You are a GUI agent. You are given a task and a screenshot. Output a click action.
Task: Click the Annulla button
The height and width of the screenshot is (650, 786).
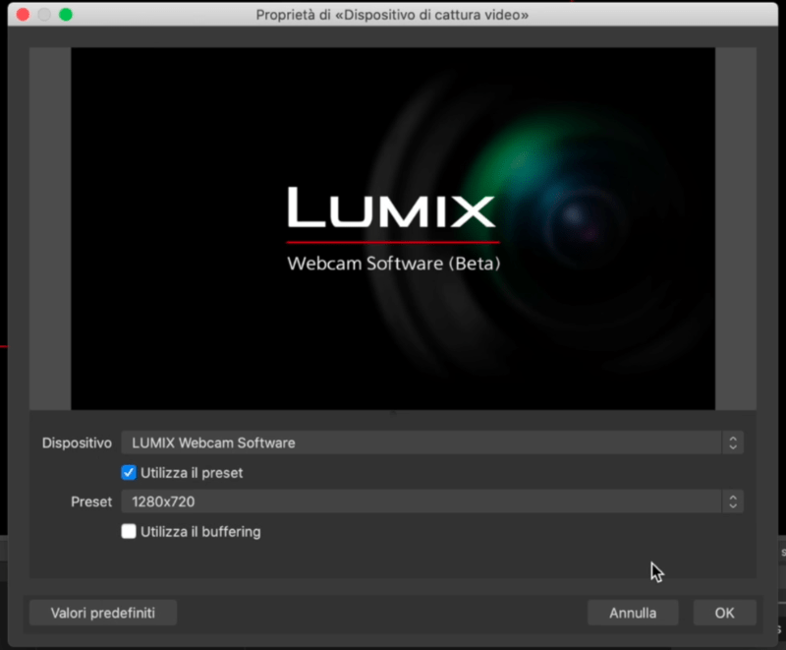coord(633,613)
